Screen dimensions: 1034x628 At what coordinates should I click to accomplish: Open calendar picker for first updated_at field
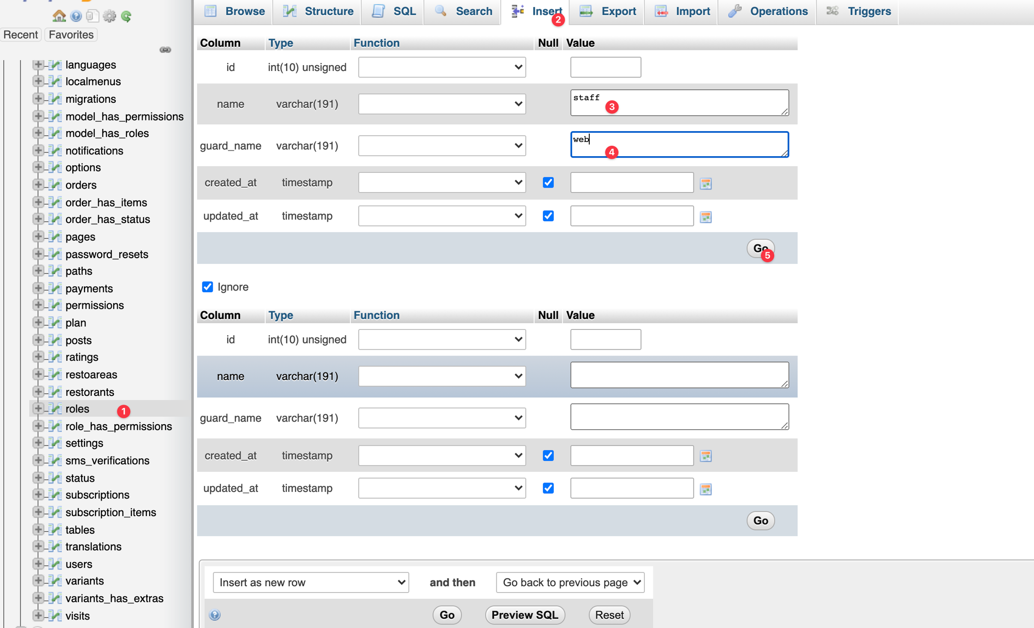705,217
